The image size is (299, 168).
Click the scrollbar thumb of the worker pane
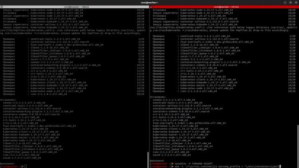pyautogui.click(x=298, y=146)
